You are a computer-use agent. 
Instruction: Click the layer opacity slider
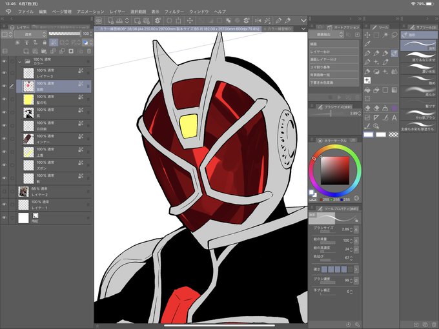[65, 34]
